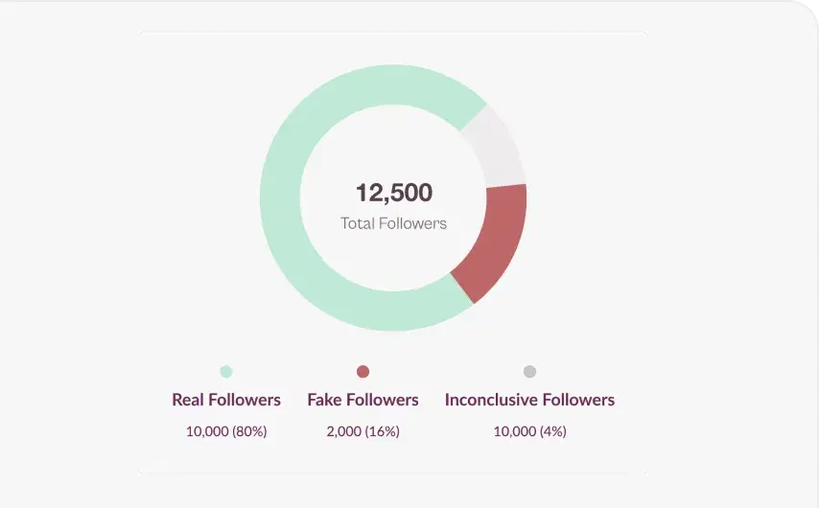
Task: Click the percentage (4%) under Inconclusive Followers
Action: point(551,431)
